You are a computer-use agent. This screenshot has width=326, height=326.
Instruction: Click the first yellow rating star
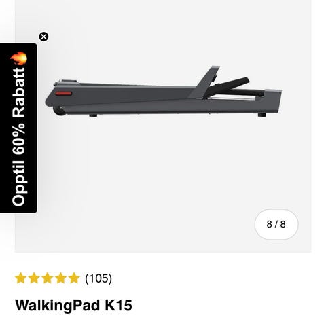coord(20,278)
